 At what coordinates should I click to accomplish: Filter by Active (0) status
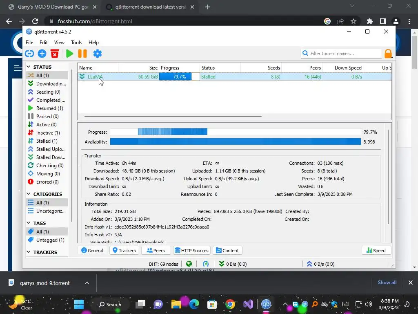47,125
